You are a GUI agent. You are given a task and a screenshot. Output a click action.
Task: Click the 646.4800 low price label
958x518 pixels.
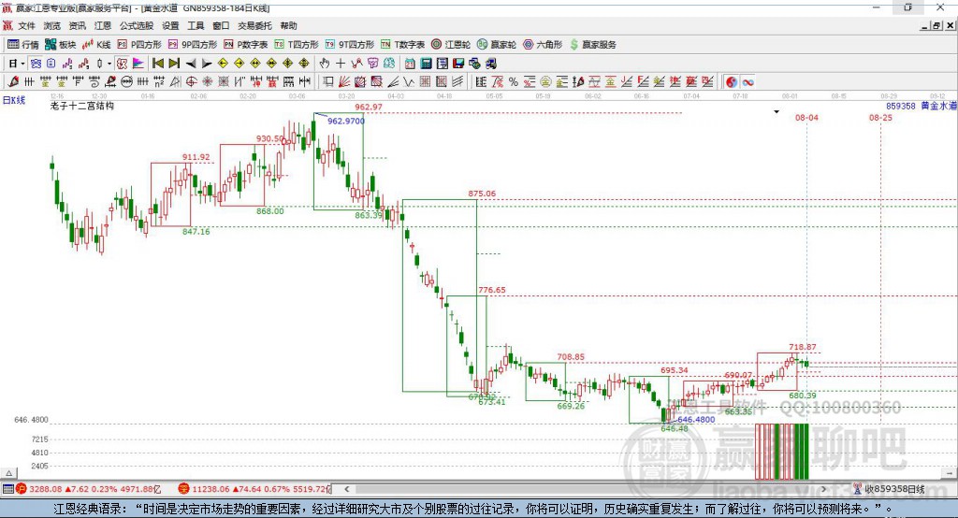pos(696,420)
